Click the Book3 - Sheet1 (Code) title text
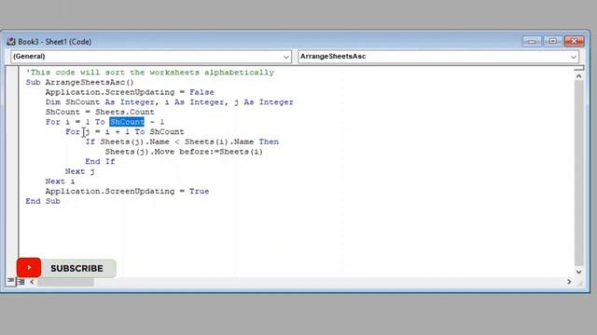This screenshot has width=597, height=335. 55,42
